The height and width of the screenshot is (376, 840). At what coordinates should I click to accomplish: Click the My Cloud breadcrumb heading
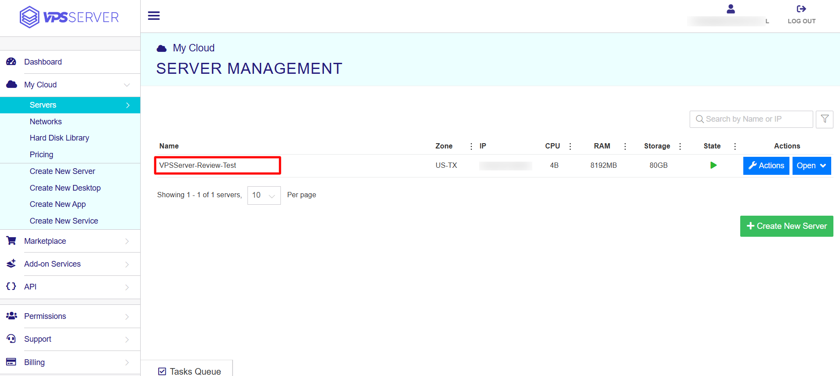(x=193, y=48)
